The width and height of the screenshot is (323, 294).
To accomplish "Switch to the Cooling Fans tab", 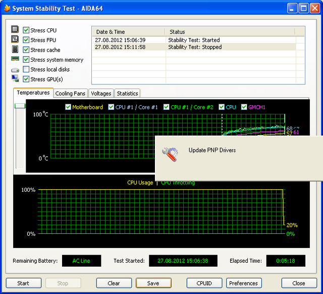I will [x=70, y=94].
